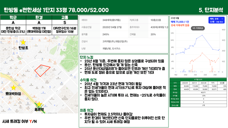Screen dimensions: 228x128
Task: Click the 롯데백화점 대전점 environment cell
Action: point(39,30)
